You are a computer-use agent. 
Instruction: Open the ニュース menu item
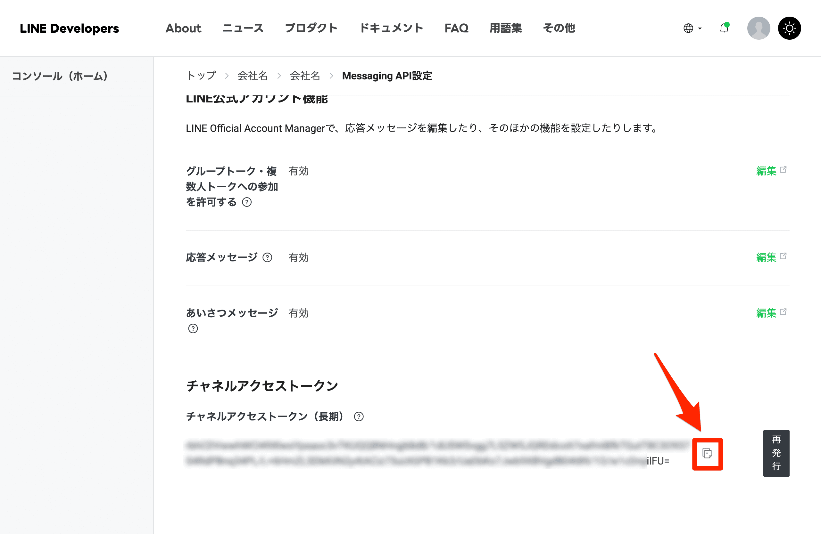point(243,28)
